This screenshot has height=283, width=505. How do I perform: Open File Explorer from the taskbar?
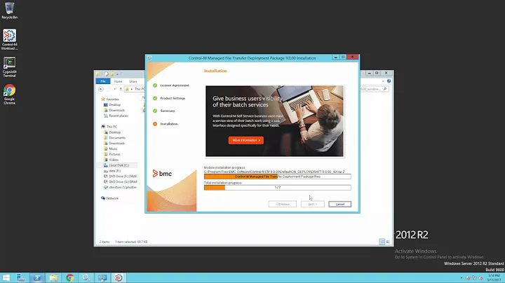click(x=53, y=277)
